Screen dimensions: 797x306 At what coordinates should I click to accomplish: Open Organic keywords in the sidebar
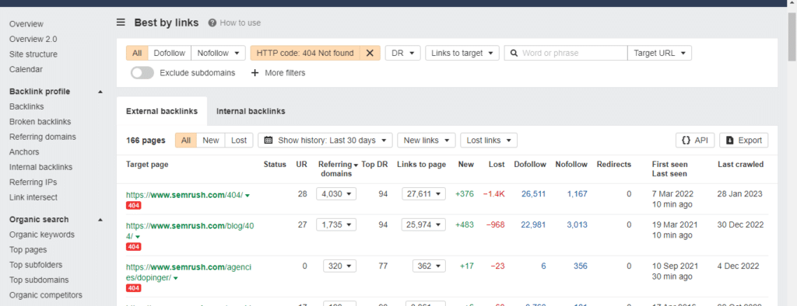click(x=42, y=235)
